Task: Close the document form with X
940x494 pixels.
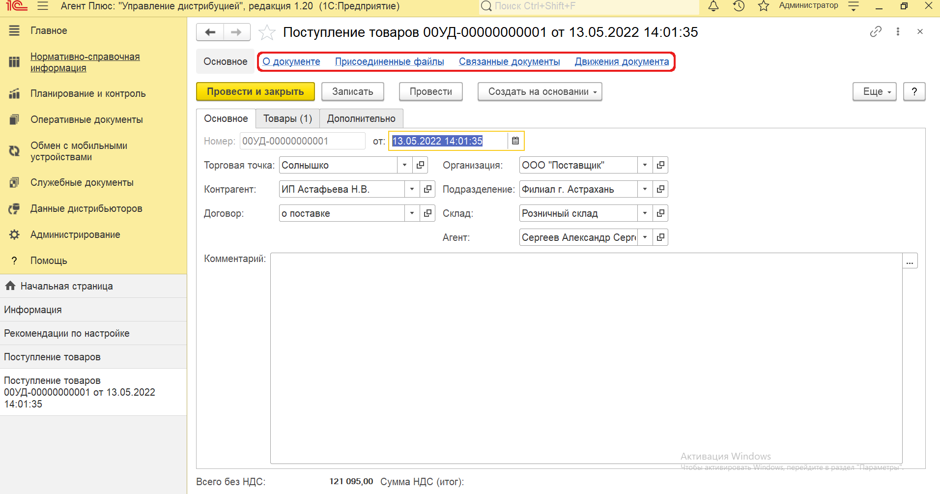Action: 920,31
